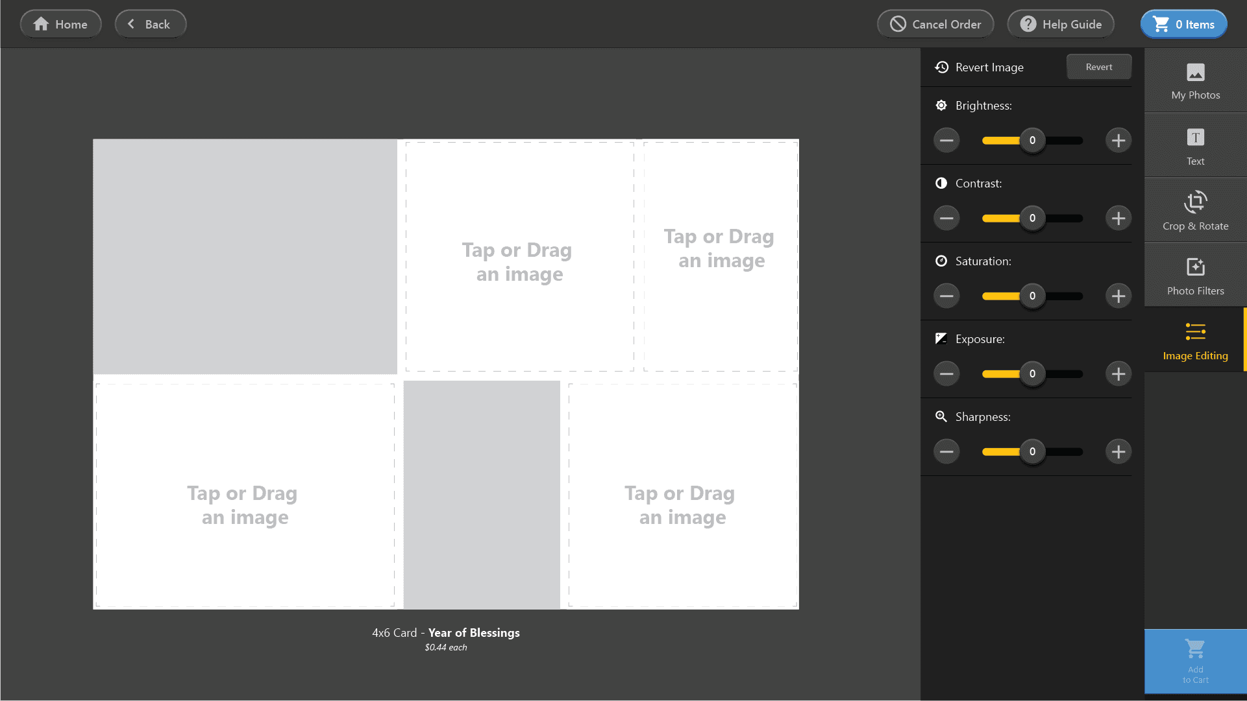1247x701 pixels.
Task: Click Cancel Order button
Action: (935, 24)
